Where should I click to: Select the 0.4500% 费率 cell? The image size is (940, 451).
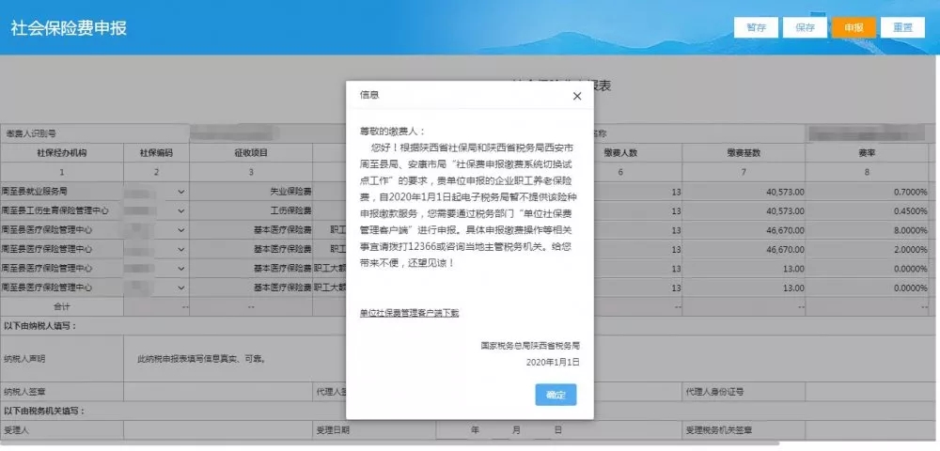(872, 210)
